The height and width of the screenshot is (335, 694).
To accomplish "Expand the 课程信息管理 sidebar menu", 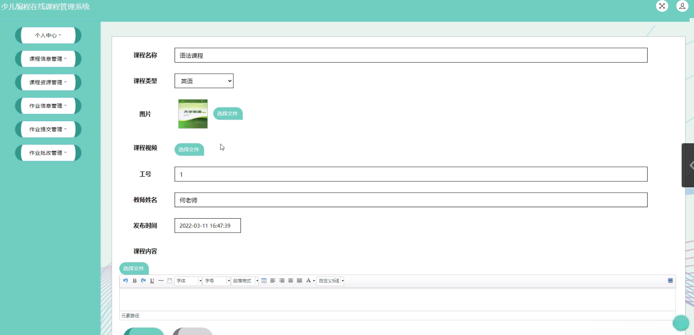I will 48,59.
